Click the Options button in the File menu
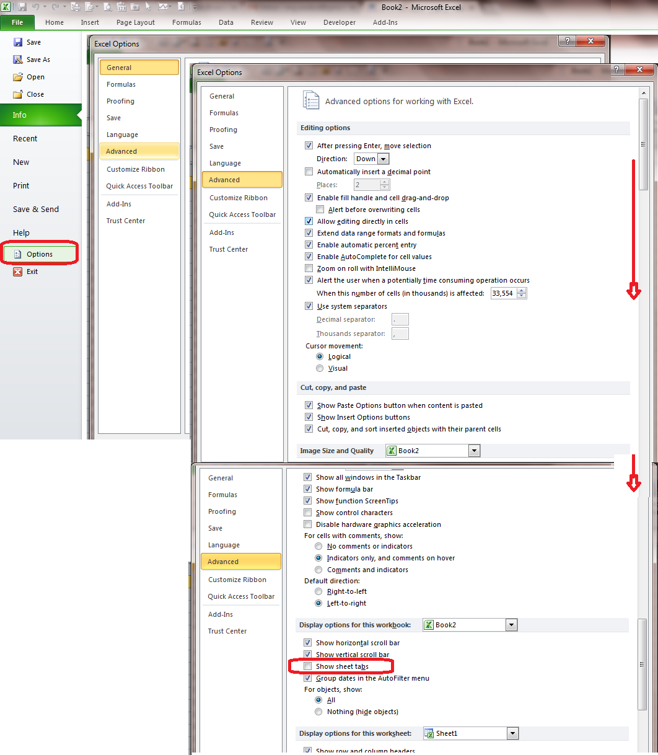 pyautogui.click(x=40, y=254)
